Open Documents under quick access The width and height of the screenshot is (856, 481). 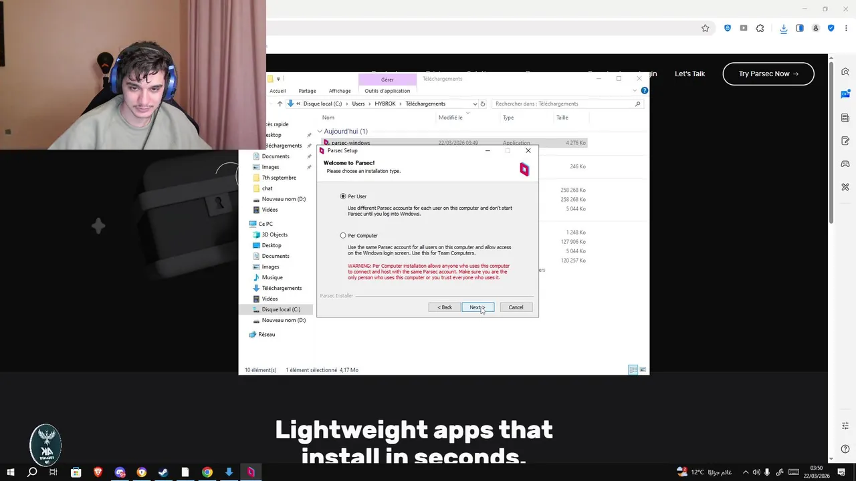(x=276, y=156)
